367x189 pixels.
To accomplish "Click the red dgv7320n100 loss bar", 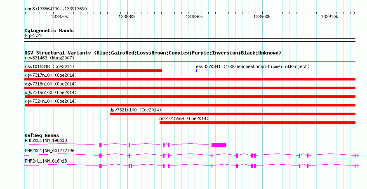I will (190, 105).
